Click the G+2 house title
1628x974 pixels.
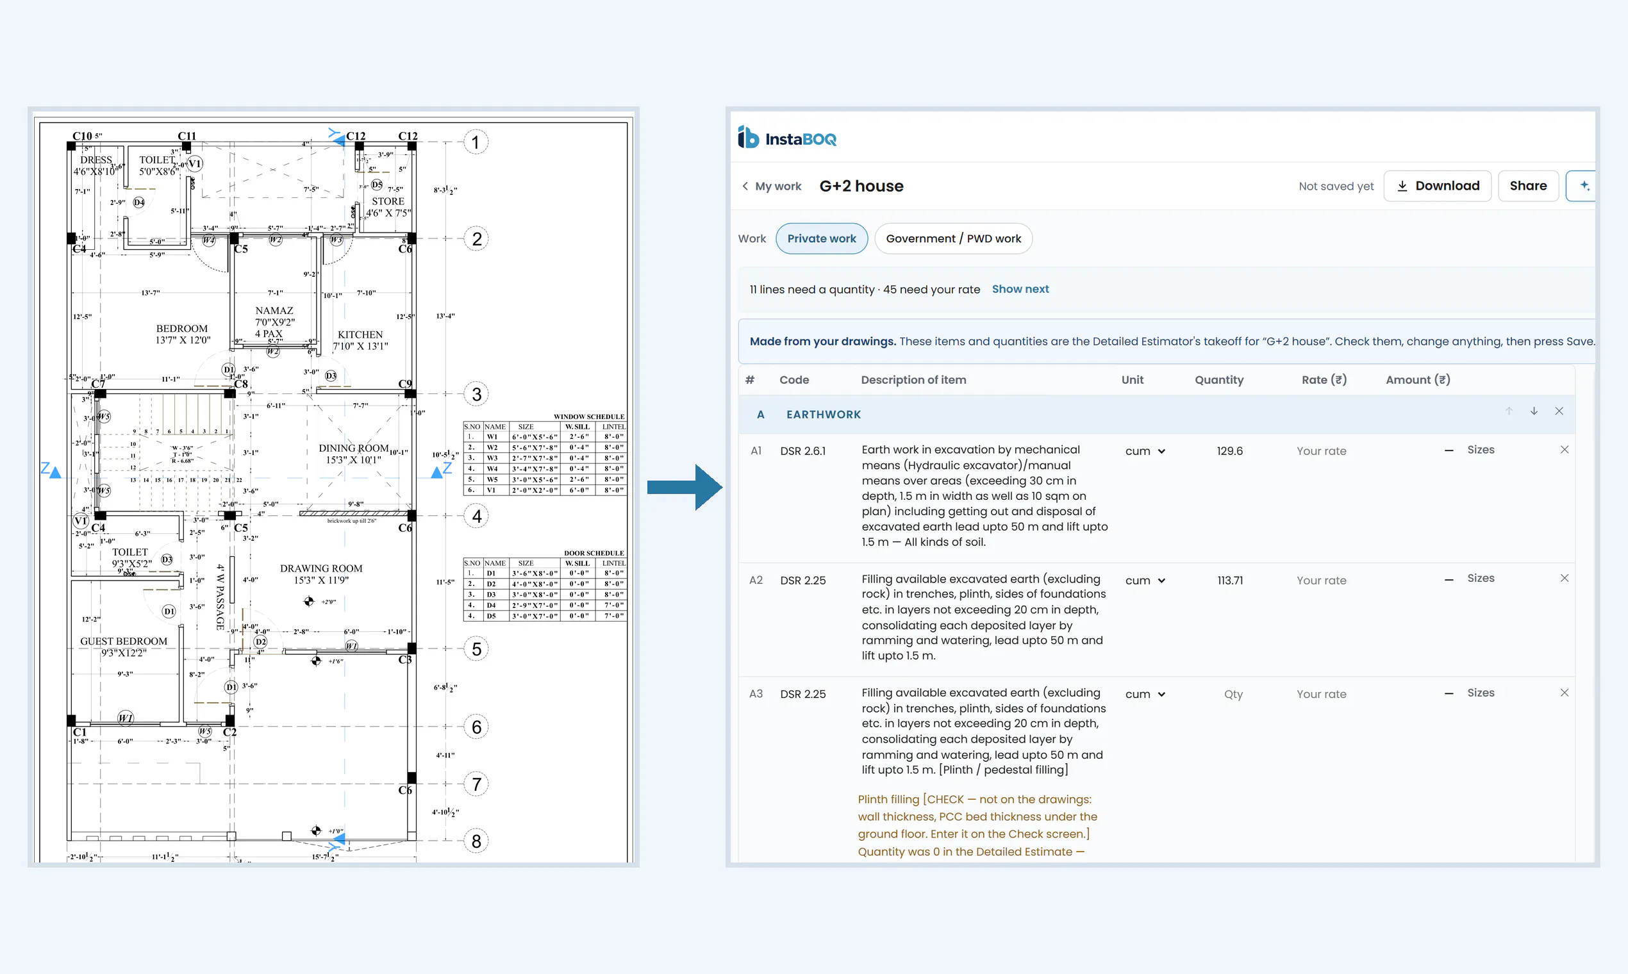point(861,186)
